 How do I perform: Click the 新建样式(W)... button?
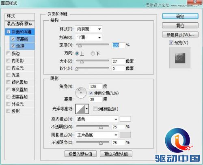click(x=180, y=35)
